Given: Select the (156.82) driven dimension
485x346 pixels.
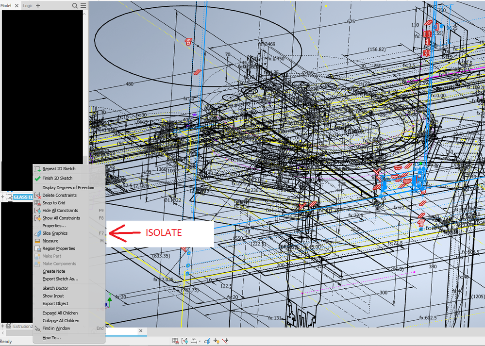Looking at the screenshot, I should 376,49.
